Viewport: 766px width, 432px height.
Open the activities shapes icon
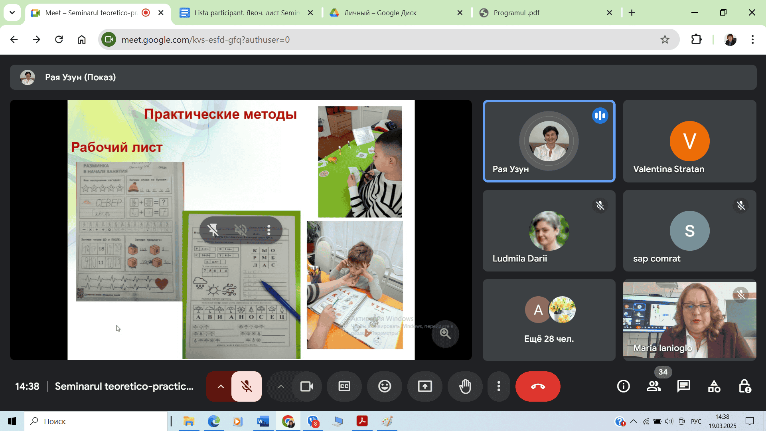click(714, 386)
